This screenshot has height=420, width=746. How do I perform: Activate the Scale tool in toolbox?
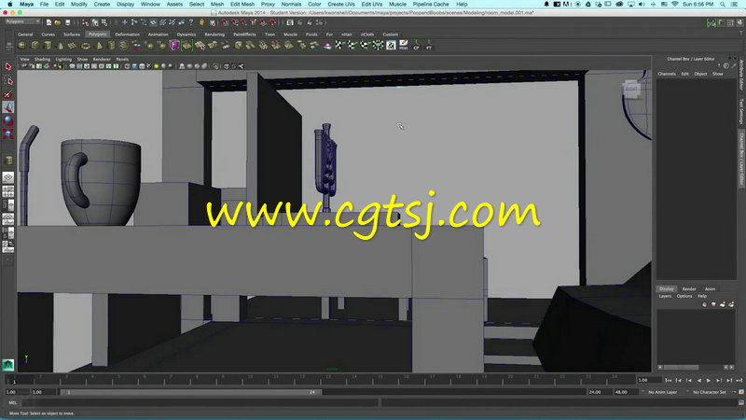click(x=8, y=133)
